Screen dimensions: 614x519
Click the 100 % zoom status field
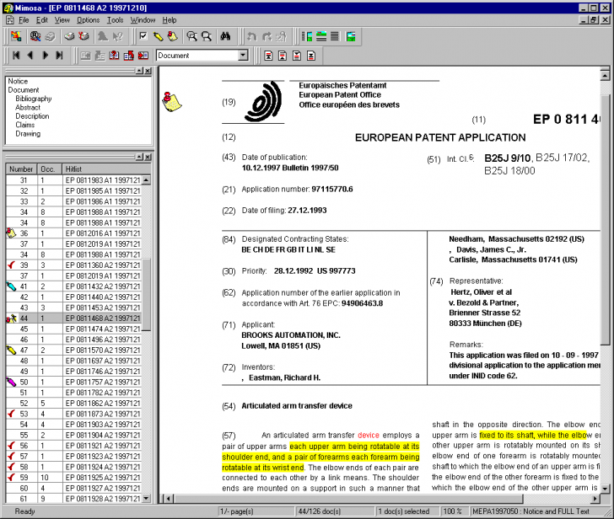(x=453, y=511)
